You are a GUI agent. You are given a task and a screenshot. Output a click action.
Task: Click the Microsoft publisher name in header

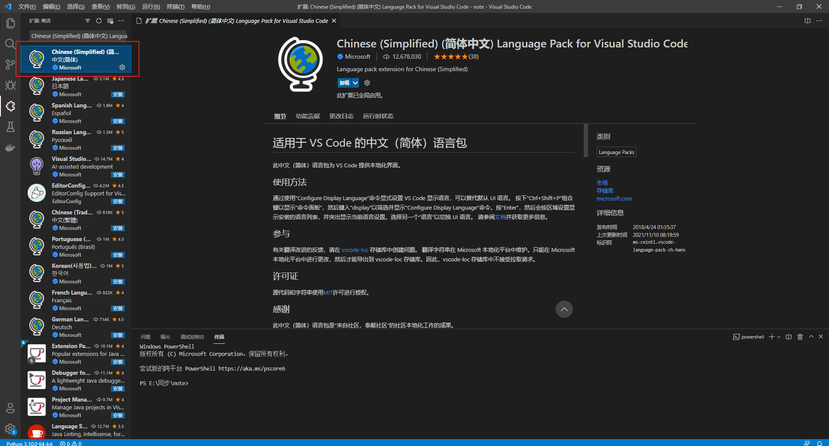358,57
